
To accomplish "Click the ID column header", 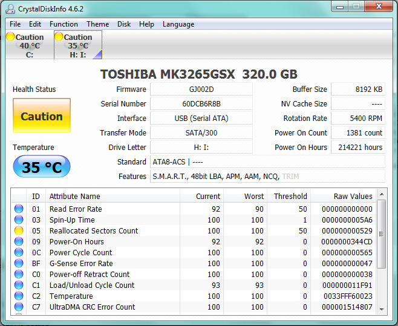I will click(36, 196).
